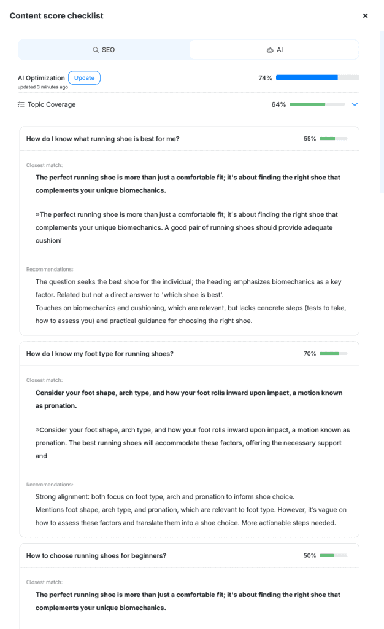Switch to the SEO tab
Viewport: 384px width, 629px height.
tap(104, 50)
